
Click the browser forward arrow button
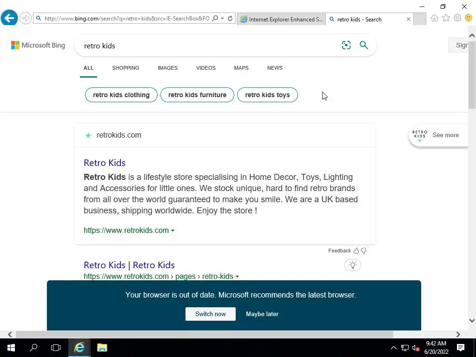click(x=26, y=18)
